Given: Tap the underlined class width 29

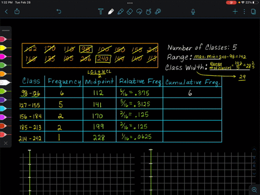Looking at the screenshot, I should point(242,77).
